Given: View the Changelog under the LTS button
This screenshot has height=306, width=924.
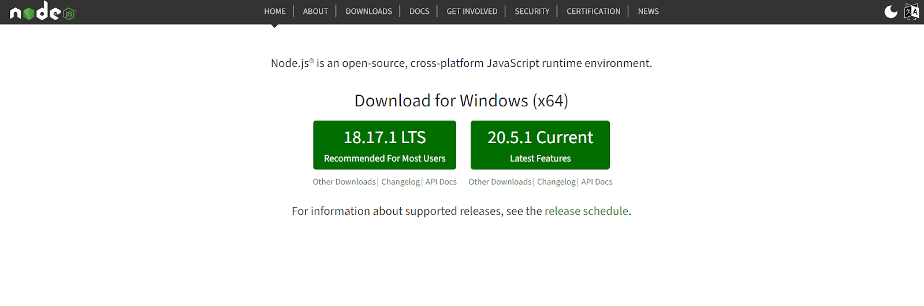Looking at the screenshot, I should coord(400,182).
